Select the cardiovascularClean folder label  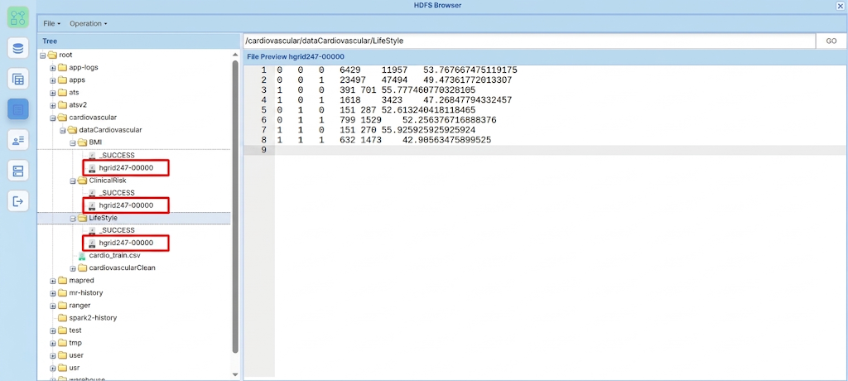[x=122, y=268]
